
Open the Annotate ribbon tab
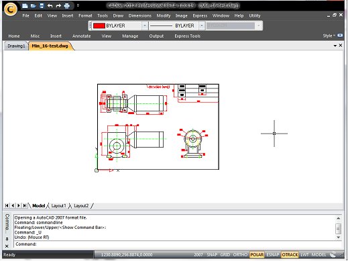click(81, 36)
